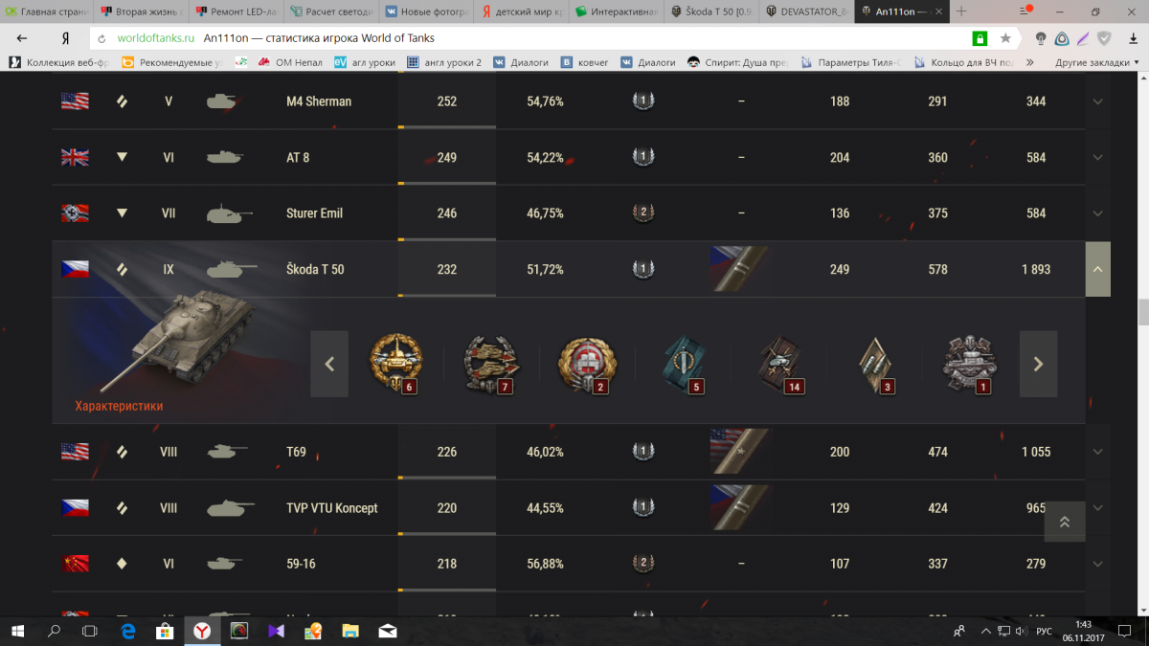Show previous achievements with the left arrow
Screen dimensions: 1149x646
(x=329, y=364)
